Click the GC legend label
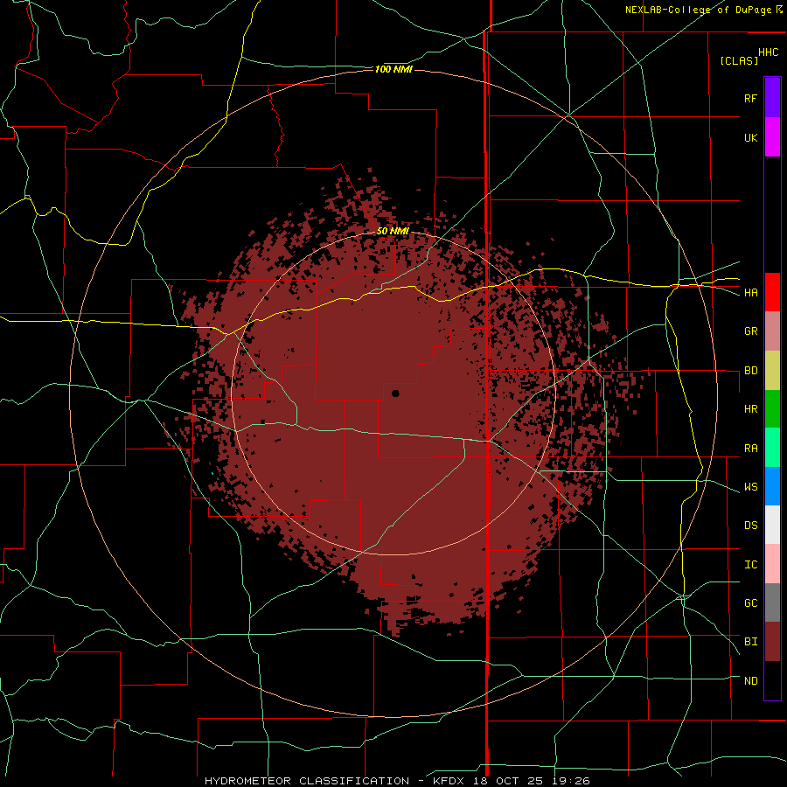Viewport: 787px width, 787px height. point(750,603)
